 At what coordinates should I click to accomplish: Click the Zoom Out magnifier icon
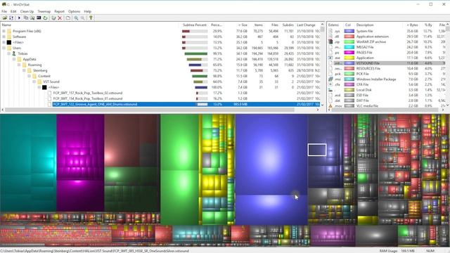coord(83,18)
